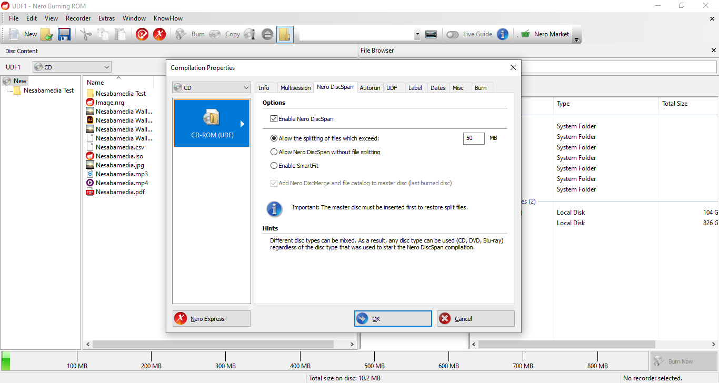Toggle the Live Guide switch

pyautogui.click(x=453, y=34)
